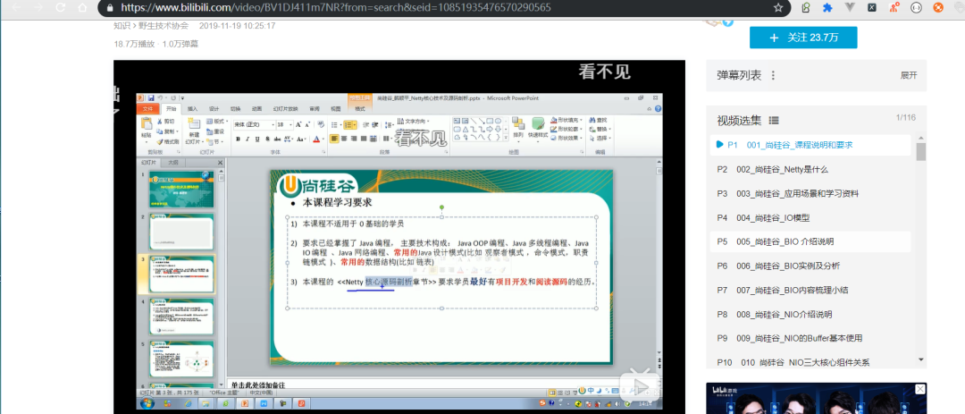The width and height of the screenshot is (965, 414).
Task: Play P4 004_尚硅谷_IO模型
Action: pyautogui.click(x=810, y=217)
